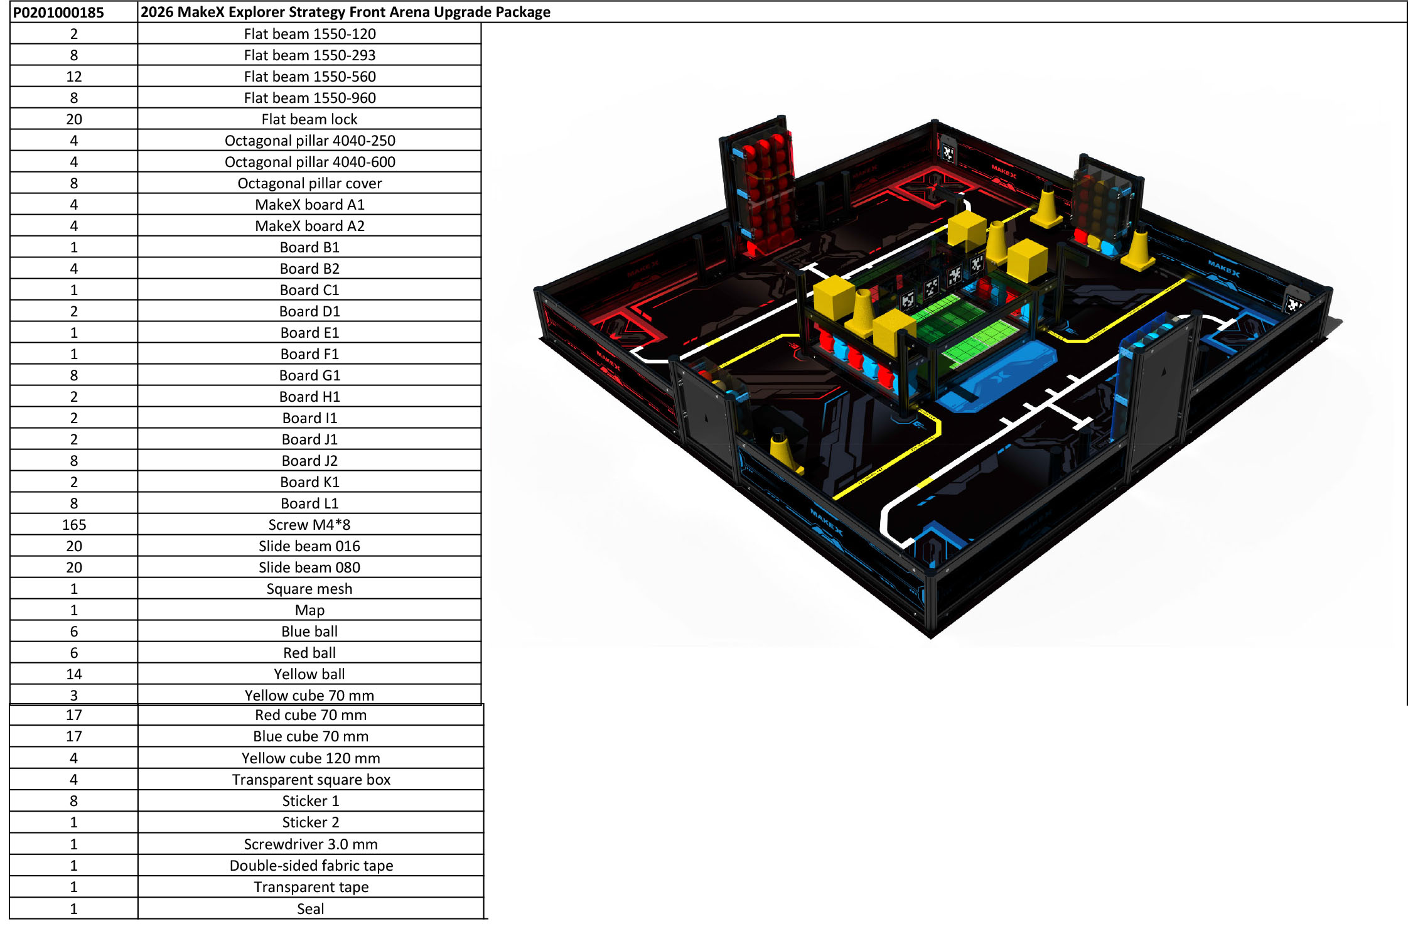Viewport: 1408px width, 946px height.
Task: Click the 'Flat beam 1550-560' cell
Action: tap(309, 77)
